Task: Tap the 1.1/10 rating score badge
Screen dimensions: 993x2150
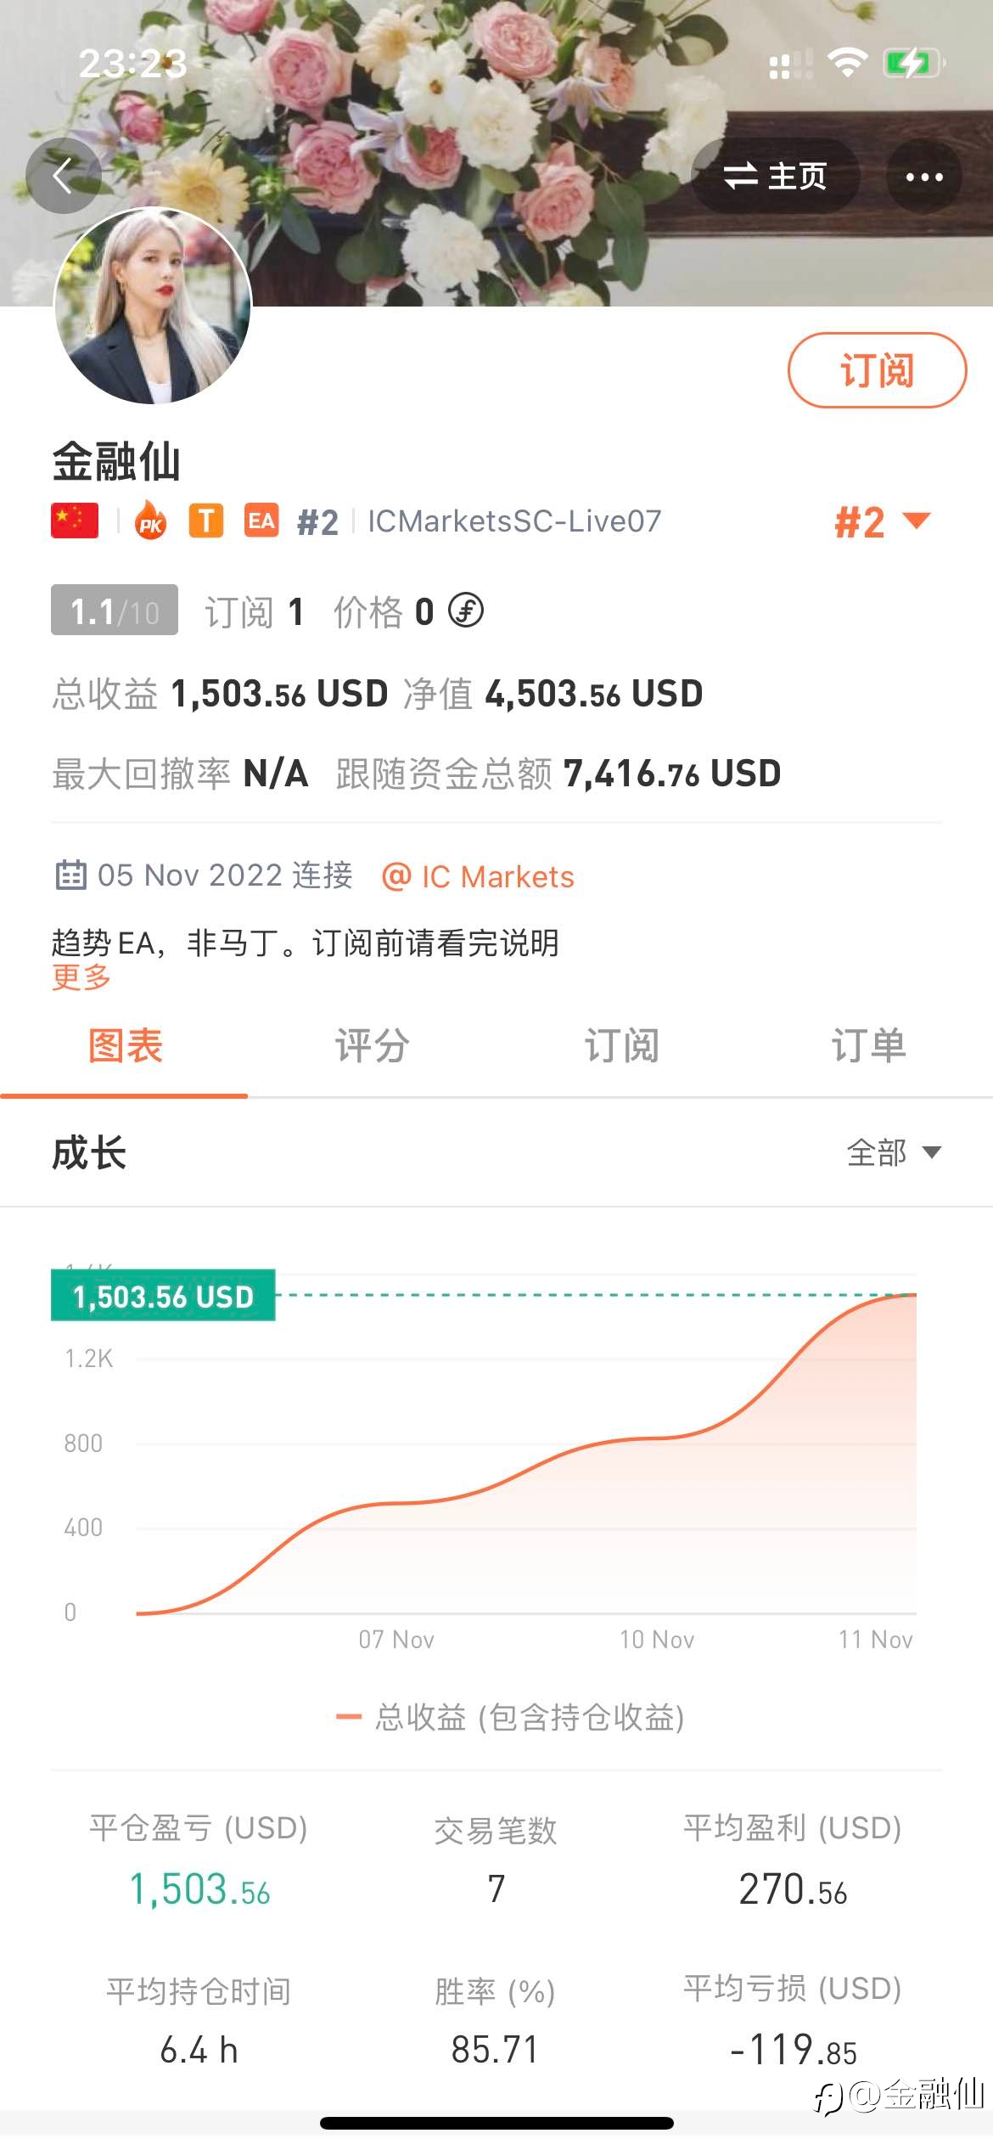Action: point(115,610)
